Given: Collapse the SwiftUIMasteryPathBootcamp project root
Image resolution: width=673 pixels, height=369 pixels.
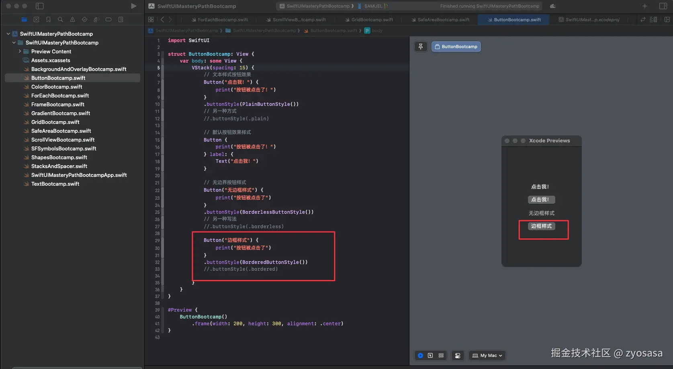Looking at the screenshot, I should tap(8, 34).
